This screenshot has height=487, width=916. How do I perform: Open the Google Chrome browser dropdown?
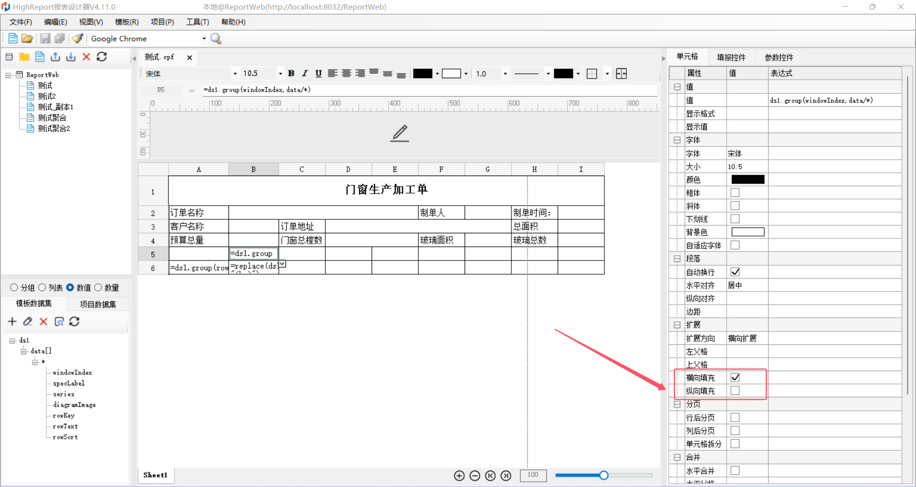click(204, 39)
